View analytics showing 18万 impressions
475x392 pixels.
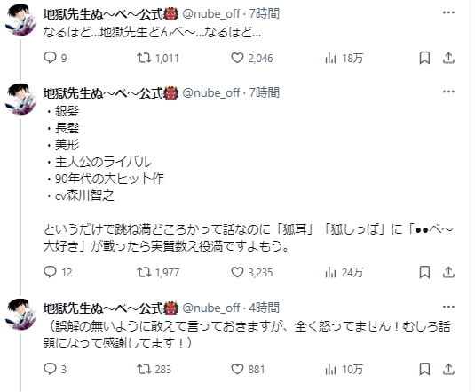pyautogui.click(x=344, y=58)
